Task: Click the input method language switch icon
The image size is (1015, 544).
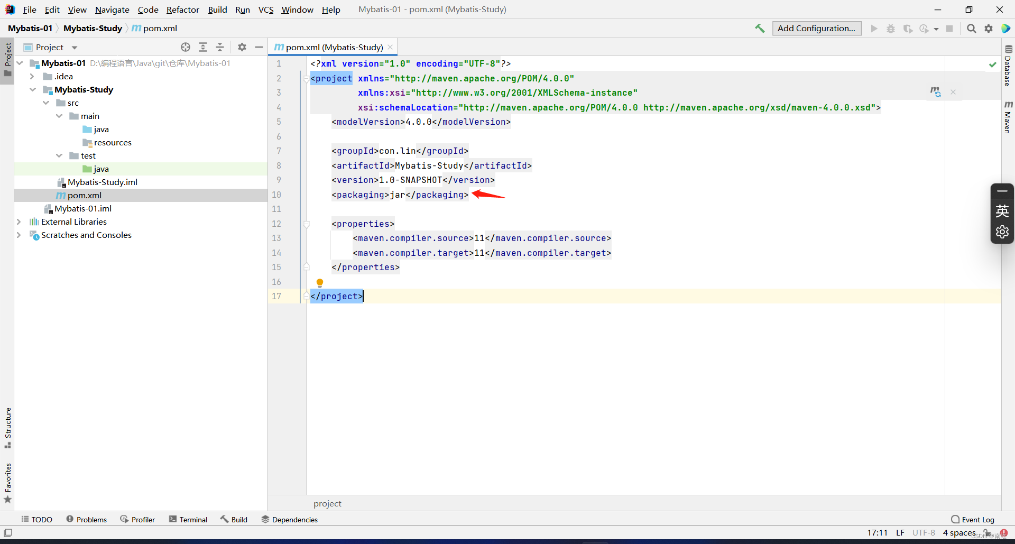Action: [x=1002, y=211]
